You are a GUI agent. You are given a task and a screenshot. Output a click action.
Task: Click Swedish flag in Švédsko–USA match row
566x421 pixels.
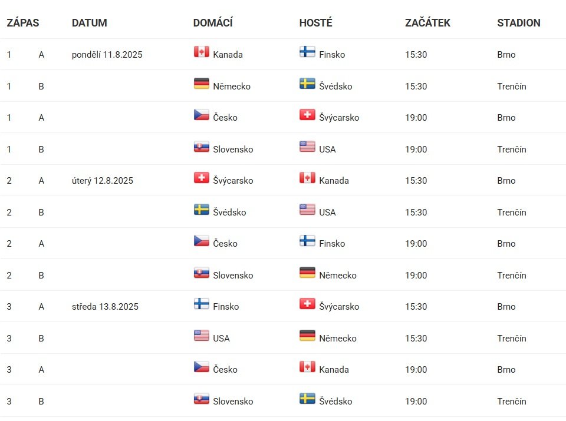click(x=202, y=210)
